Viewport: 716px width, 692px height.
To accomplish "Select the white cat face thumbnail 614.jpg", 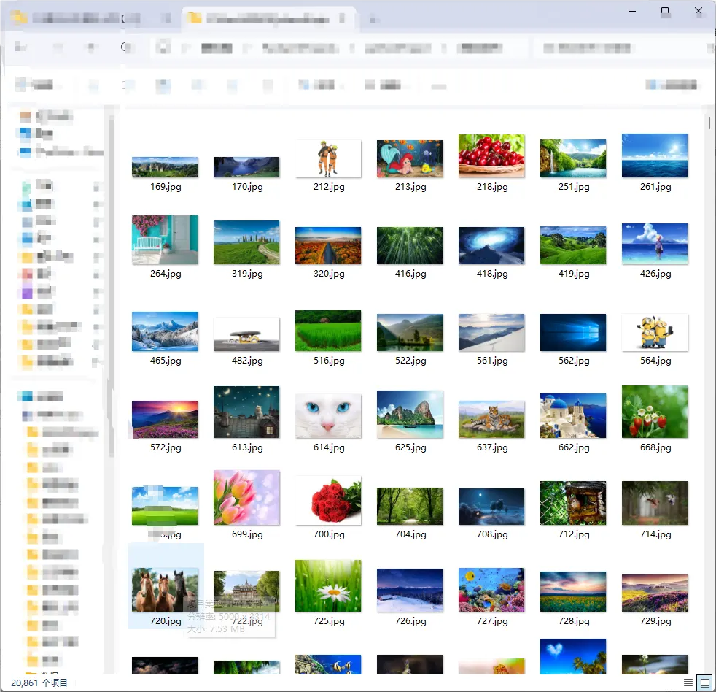I will point(328,416).
